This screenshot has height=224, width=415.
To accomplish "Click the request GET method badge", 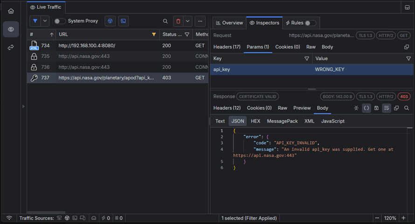I will pos(404,35).
